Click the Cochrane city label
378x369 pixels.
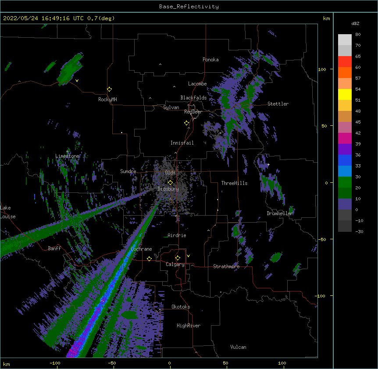click(141, 249)
